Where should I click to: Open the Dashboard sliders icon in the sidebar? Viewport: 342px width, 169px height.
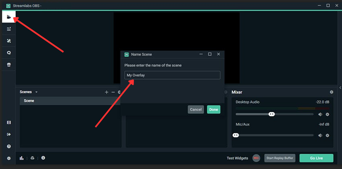(x=9, y=29)
